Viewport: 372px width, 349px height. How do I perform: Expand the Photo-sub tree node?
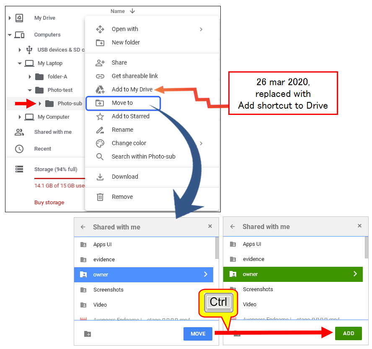tap(40, 104)
